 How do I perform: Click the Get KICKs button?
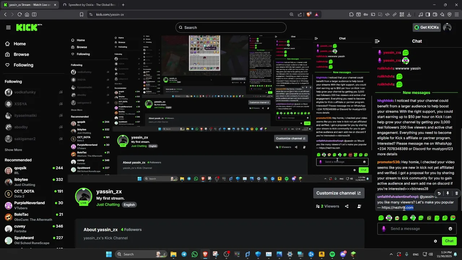pyautogui.click(x=427, y=27)
